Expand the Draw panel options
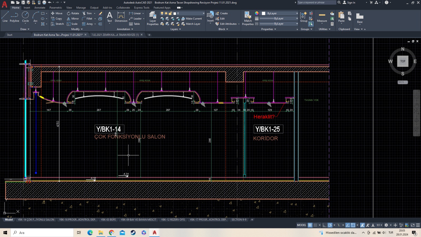Image resolution: width=421 pixels, height=237 pixels. (x=25, y=29)
